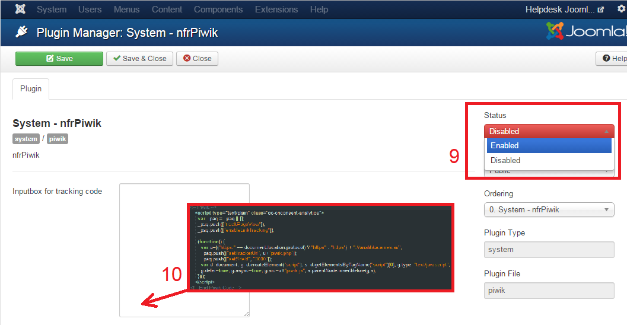
Task: Switch to the Plugin tab
Action: coord(31,89)
